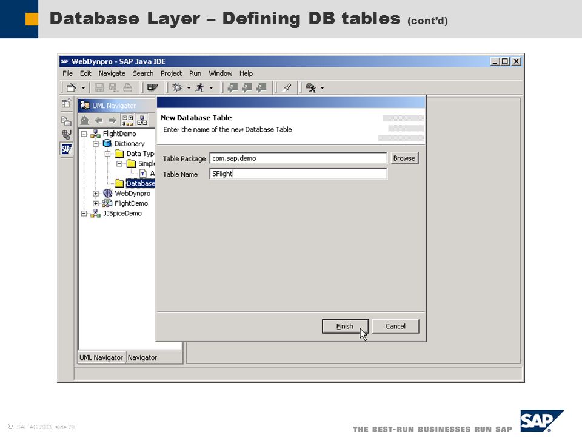
Task: Click the last of three gray arrow icons
Action: click(261, 87)
